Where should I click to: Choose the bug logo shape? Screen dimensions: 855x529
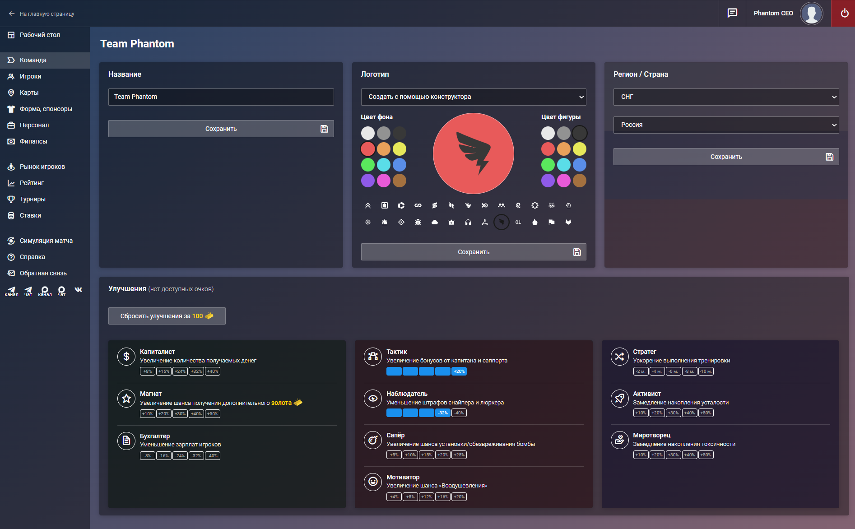418,222
